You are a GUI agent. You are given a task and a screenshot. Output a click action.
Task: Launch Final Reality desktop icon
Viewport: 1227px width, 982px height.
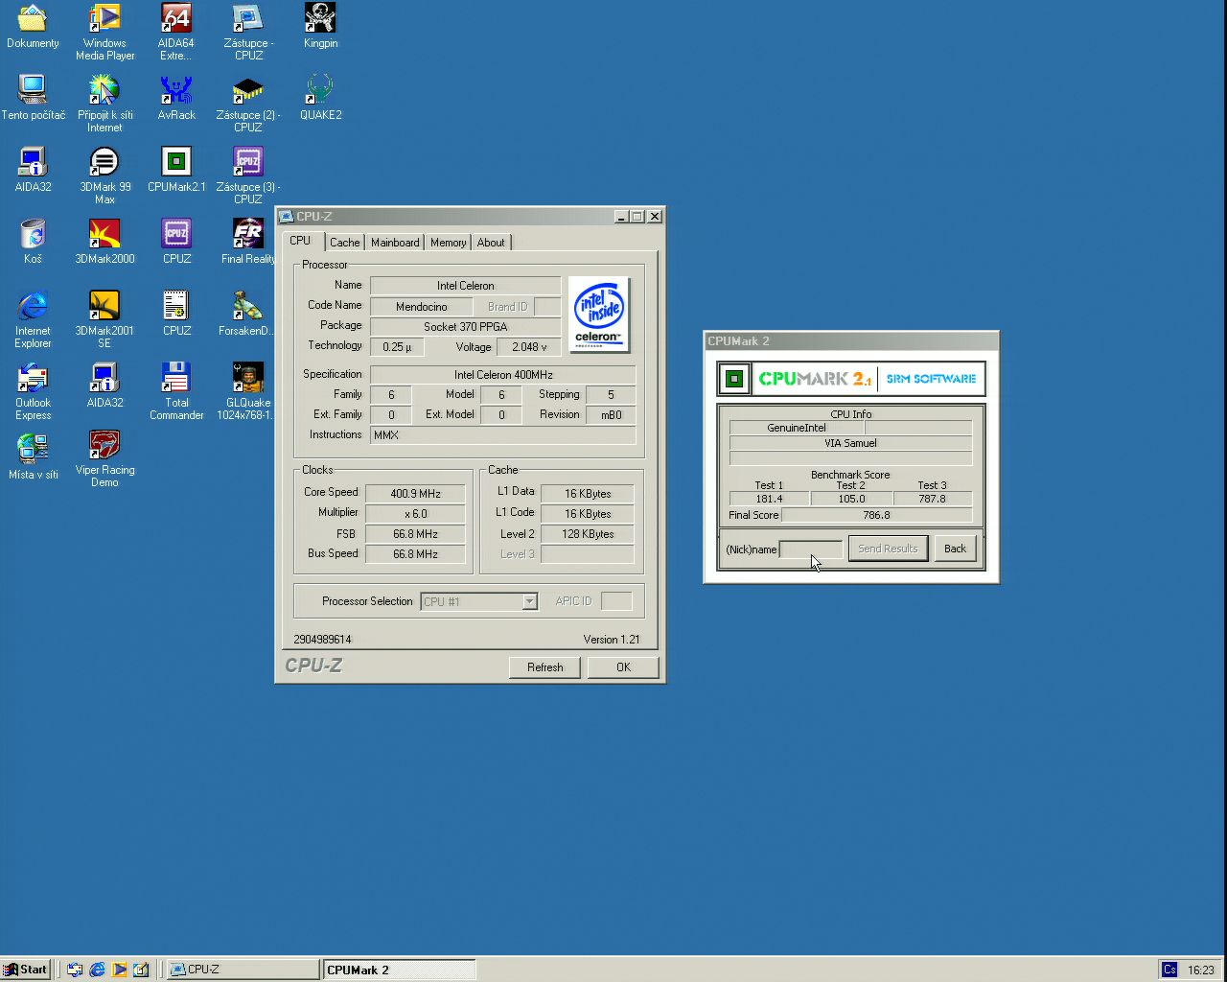[x=248, y=244]
